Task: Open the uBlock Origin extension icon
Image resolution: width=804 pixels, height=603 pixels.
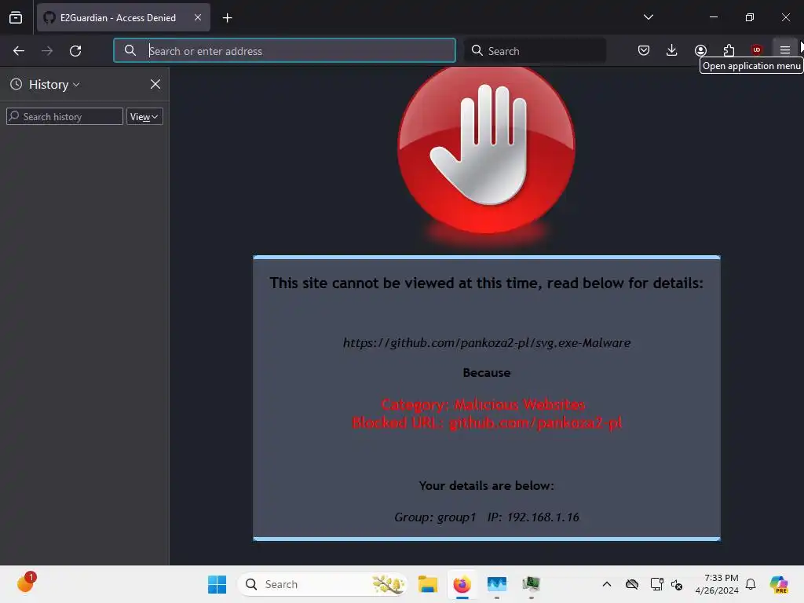Action: [756, 50]
